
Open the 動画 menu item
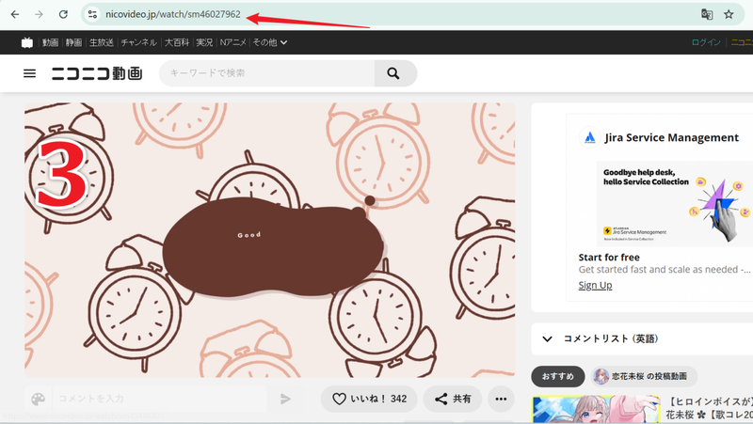(x=50, y=42)
